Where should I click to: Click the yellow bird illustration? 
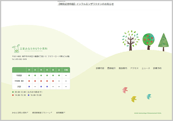tap(134, 99)
